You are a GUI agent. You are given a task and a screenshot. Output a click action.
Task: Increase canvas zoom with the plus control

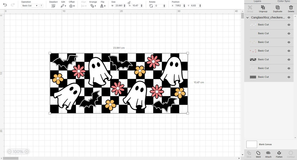(x=26, y=151)
